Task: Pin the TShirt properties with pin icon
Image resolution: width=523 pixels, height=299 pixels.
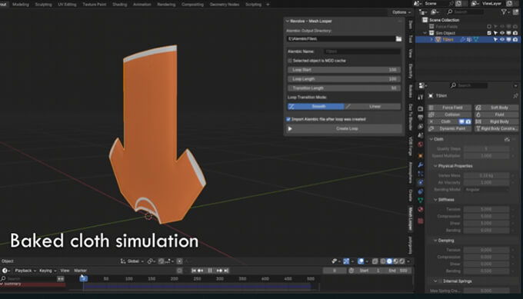Action: point(515,95)
